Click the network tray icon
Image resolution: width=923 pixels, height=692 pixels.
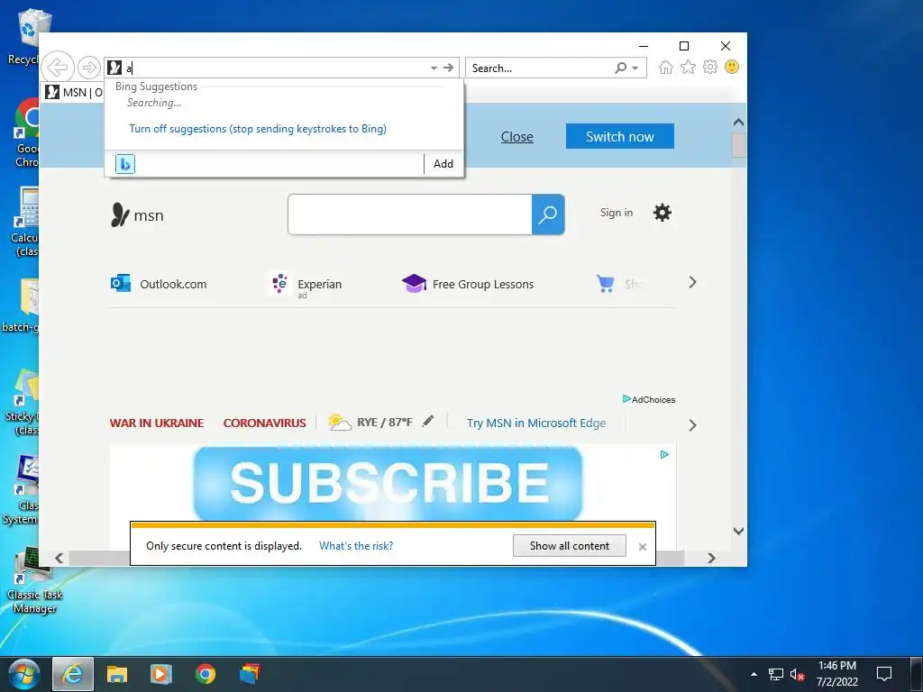(776, 674)
